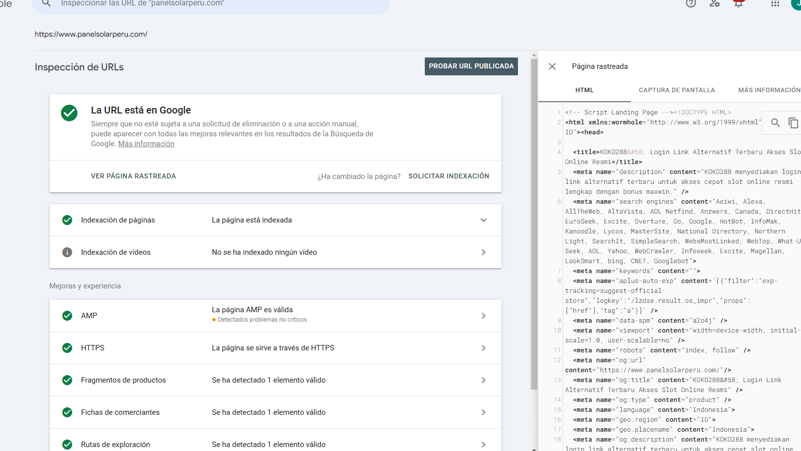Click Ver página rastreada
Viewport: 801px width, 451px height.
coord(133,176)
